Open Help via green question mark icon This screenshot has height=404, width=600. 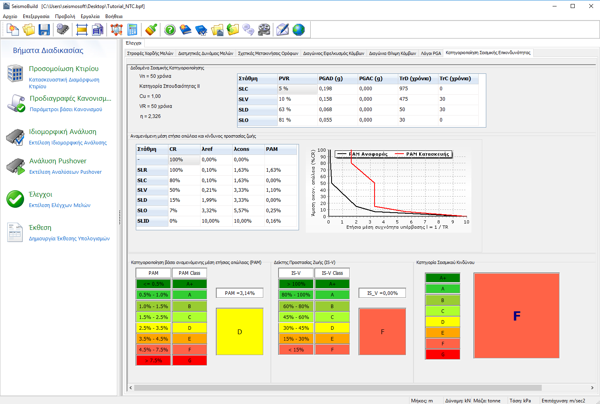[170, 30]
